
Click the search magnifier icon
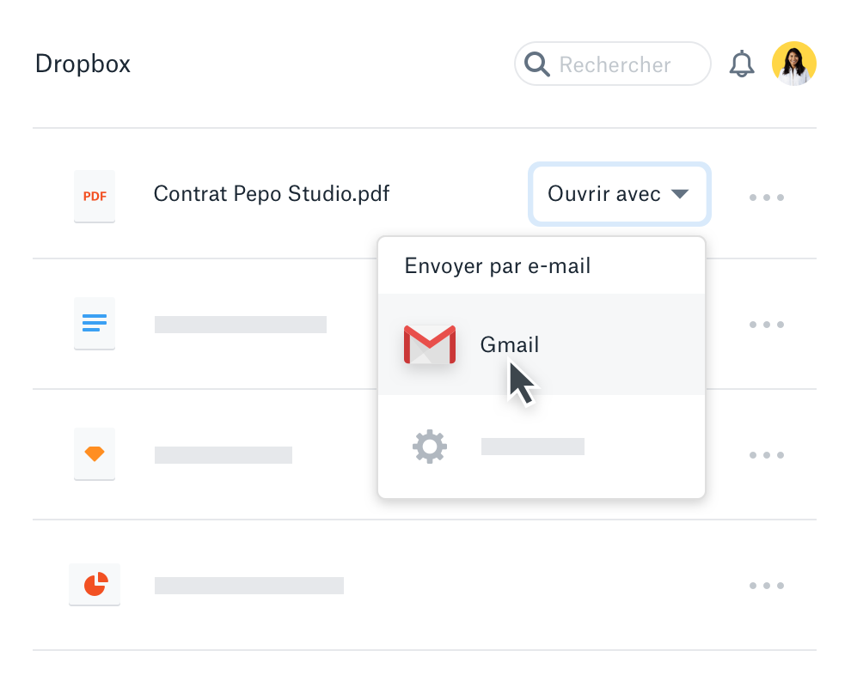[536, 64]
